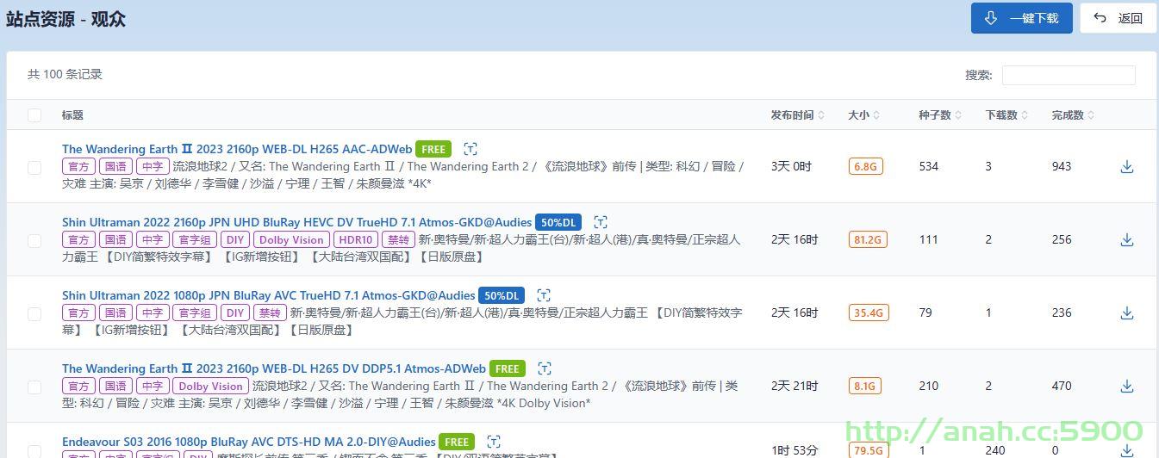Click Dolby Vision tag in Wandering Earth DV row
This screenshot has width=1159, height=458.
pyautogui.click(x=210, y=387)
